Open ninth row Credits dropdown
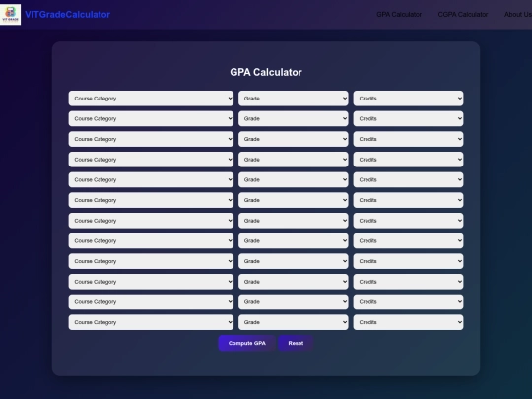This screenshot has width=532, height=399. 408,261
